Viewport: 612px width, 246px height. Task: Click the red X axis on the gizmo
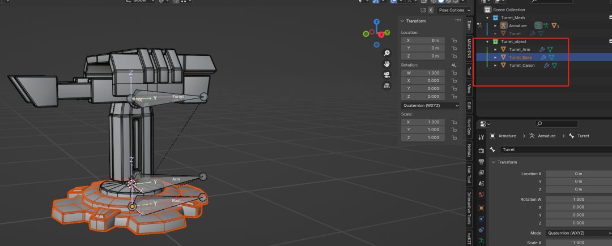pos(381,34)
